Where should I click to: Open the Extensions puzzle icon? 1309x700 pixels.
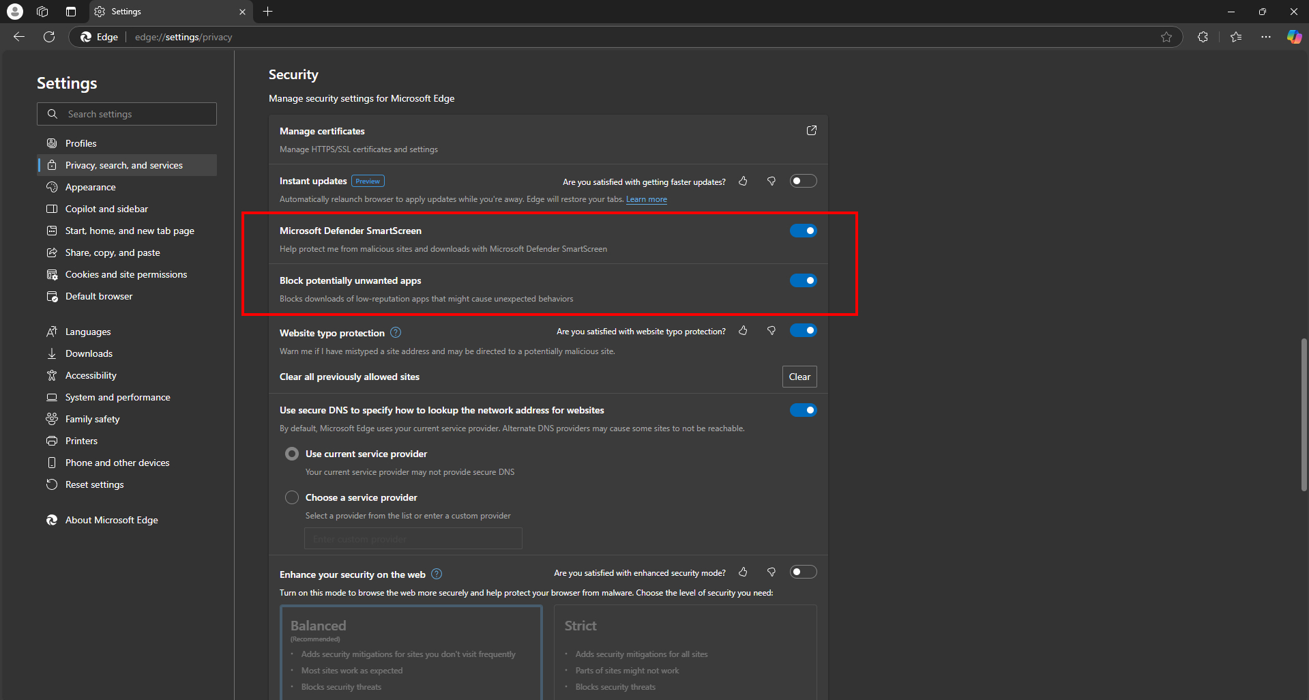point(1203,37)
